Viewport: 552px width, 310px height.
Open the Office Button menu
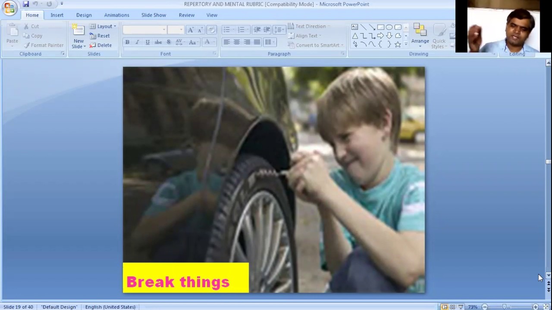[9, 8]
